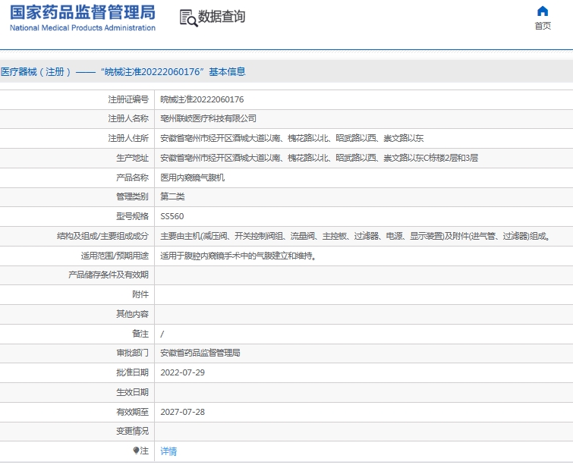Click the 批准日期 row label
This screenshot has height=468, width=573.
[x=132, y=372]
